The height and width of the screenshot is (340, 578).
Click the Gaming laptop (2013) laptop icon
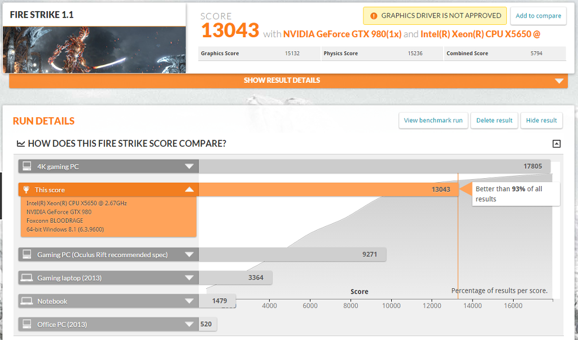[x=27, y=278]
